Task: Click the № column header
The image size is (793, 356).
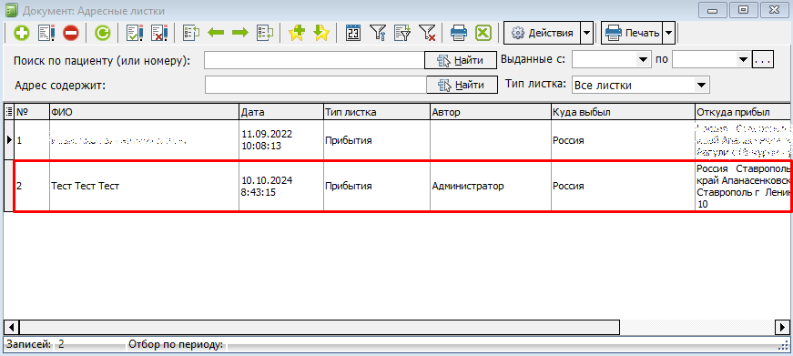Action: point(32,112)
